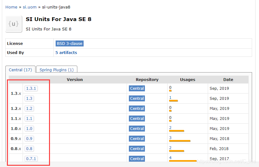259x167 pixels.
Task: Open version 1.0
Action: pos(29,129)
